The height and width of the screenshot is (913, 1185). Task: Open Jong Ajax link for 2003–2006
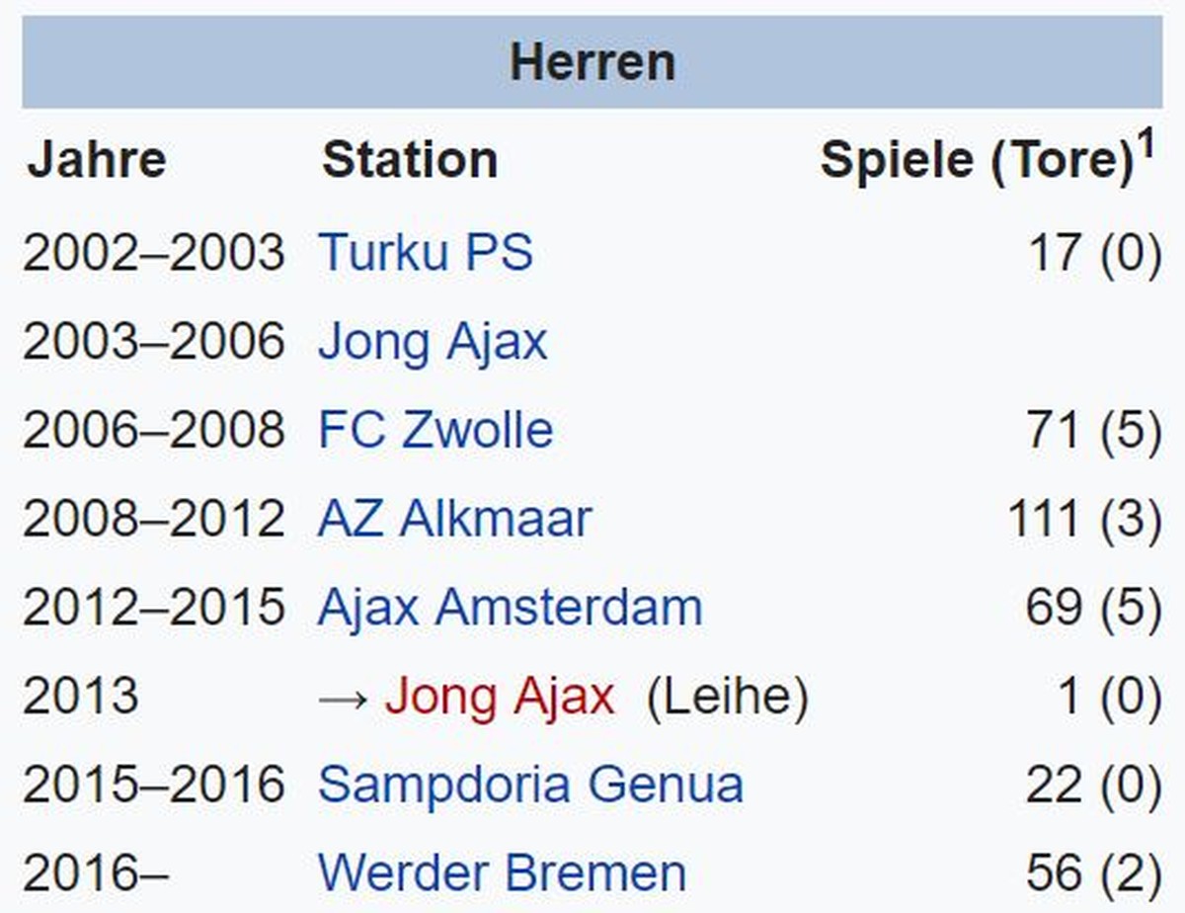433,342
